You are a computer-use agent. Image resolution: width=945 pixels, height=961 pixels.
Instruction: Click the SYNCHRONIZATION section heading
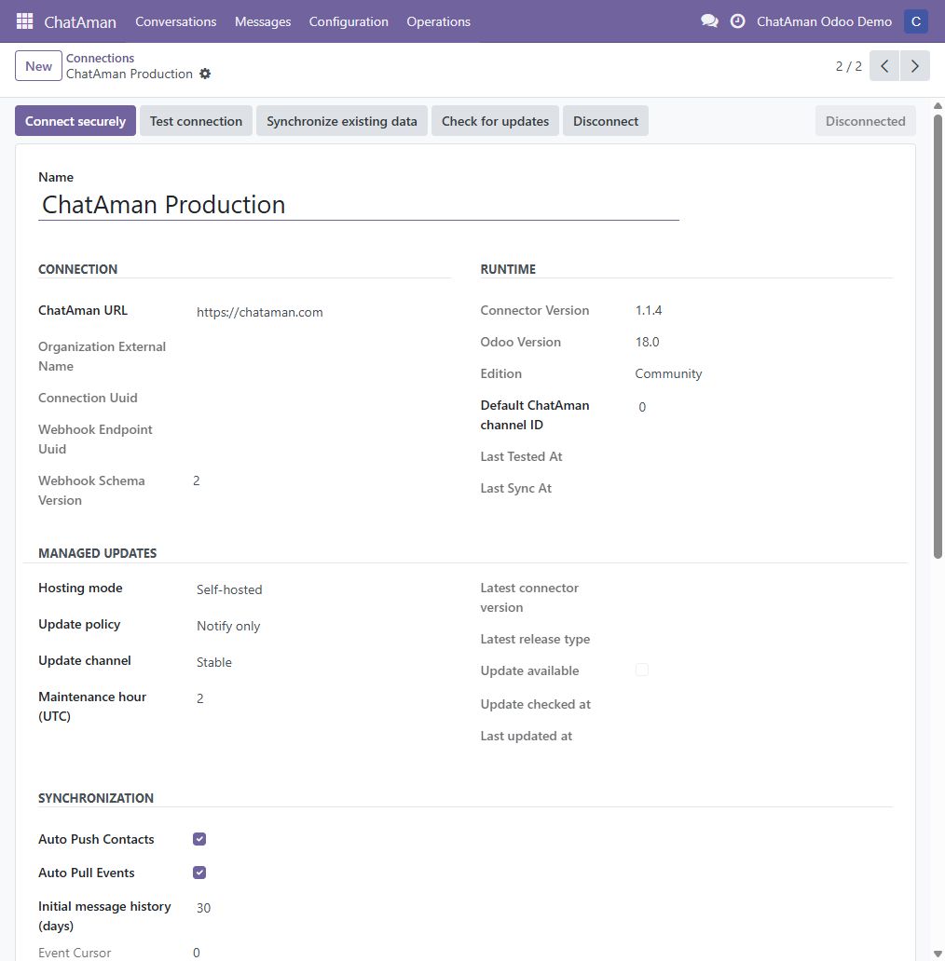(96, 798)
